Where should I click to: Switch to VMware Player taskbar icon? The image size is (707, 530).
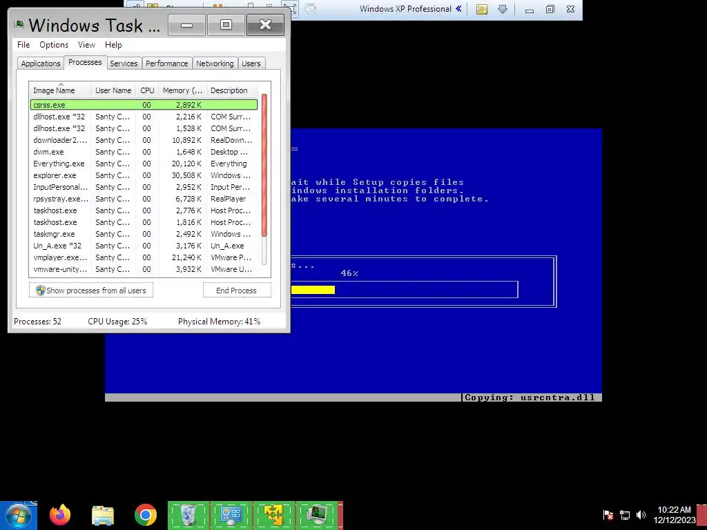click(x=273, y=515)
